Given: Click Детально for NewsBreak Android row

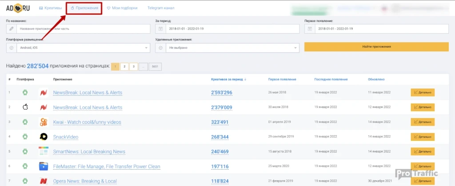Looking at the screenshot, I should [x=423, y=93].
